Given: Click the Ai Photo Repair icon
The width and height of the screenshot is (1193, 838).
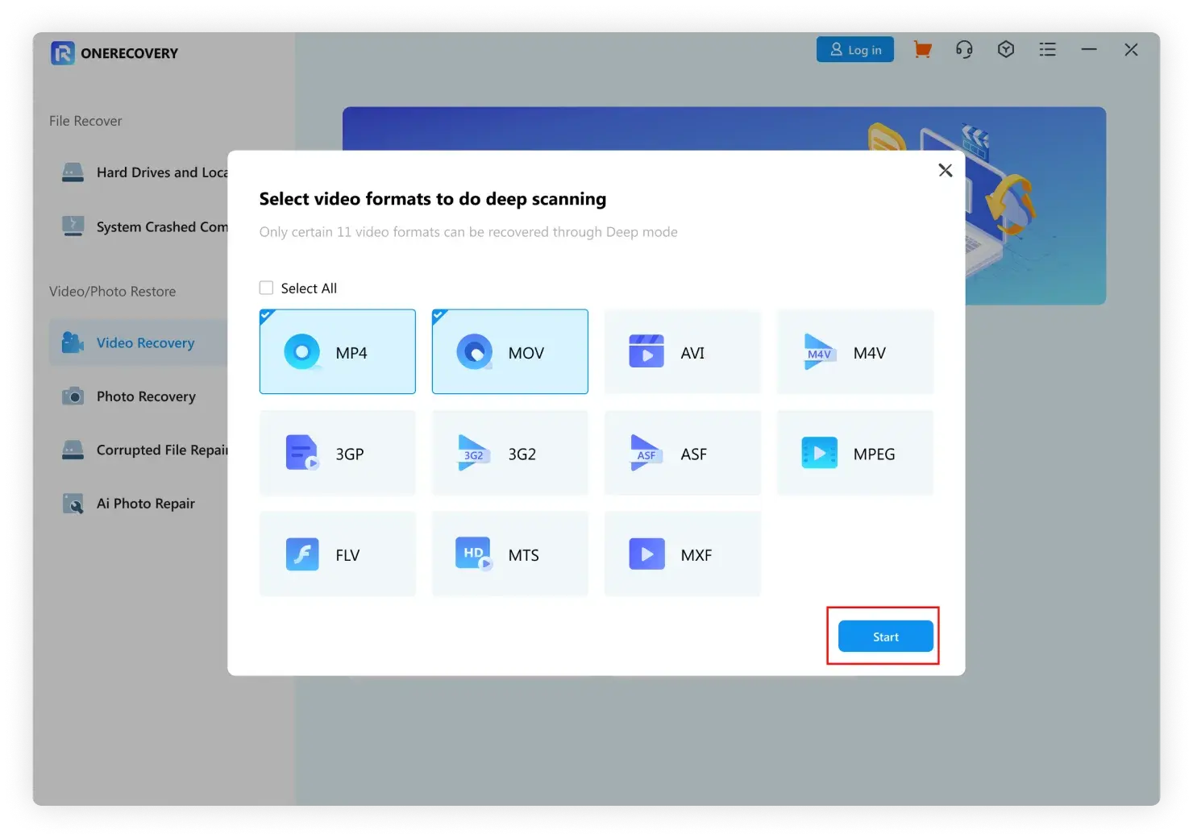Looking at the screenshot, I should 73,504.
